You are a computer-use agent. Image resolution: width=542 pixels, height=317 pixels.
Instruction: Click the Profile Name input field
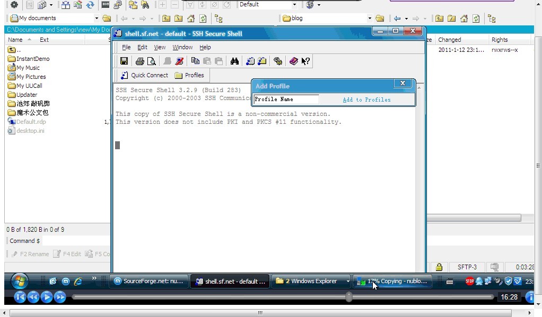[286, 99]
